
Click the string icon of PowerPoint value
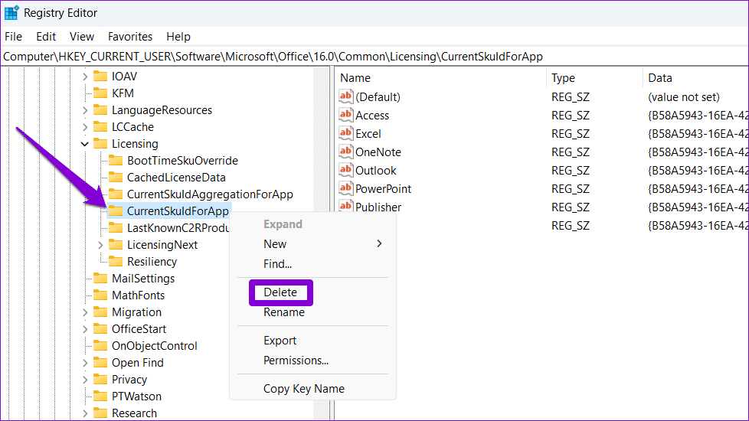point(346,188)
